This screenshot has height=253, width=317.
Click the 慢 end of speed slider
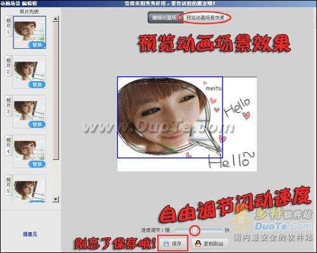(x=167, y=230)
